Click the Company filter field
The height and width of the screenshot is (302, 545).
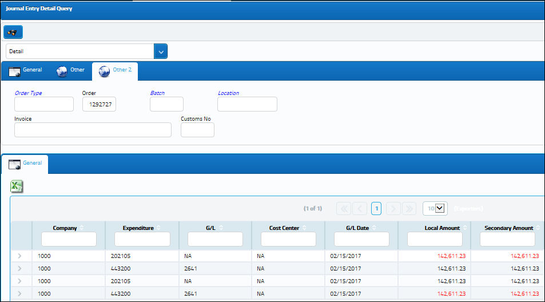pos(69,239)
